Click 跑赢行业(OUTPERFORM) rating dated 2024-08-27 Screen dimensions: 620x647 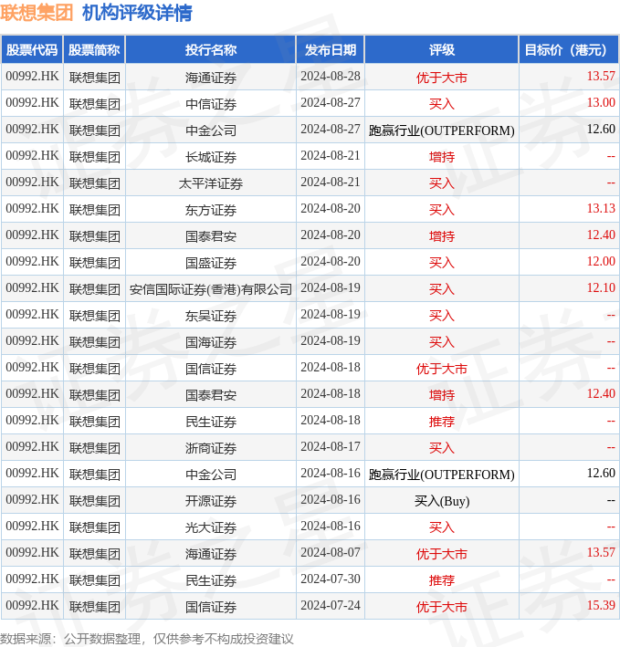click(x=442, y=130)
